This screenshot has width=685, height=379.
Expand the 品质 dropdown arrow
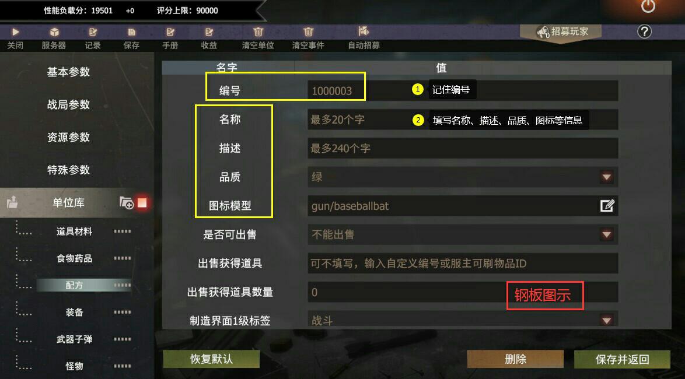pyautogui.click(x=606, y=177)
